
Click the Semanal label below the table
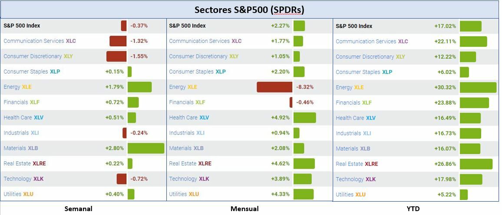pos(78,209)
